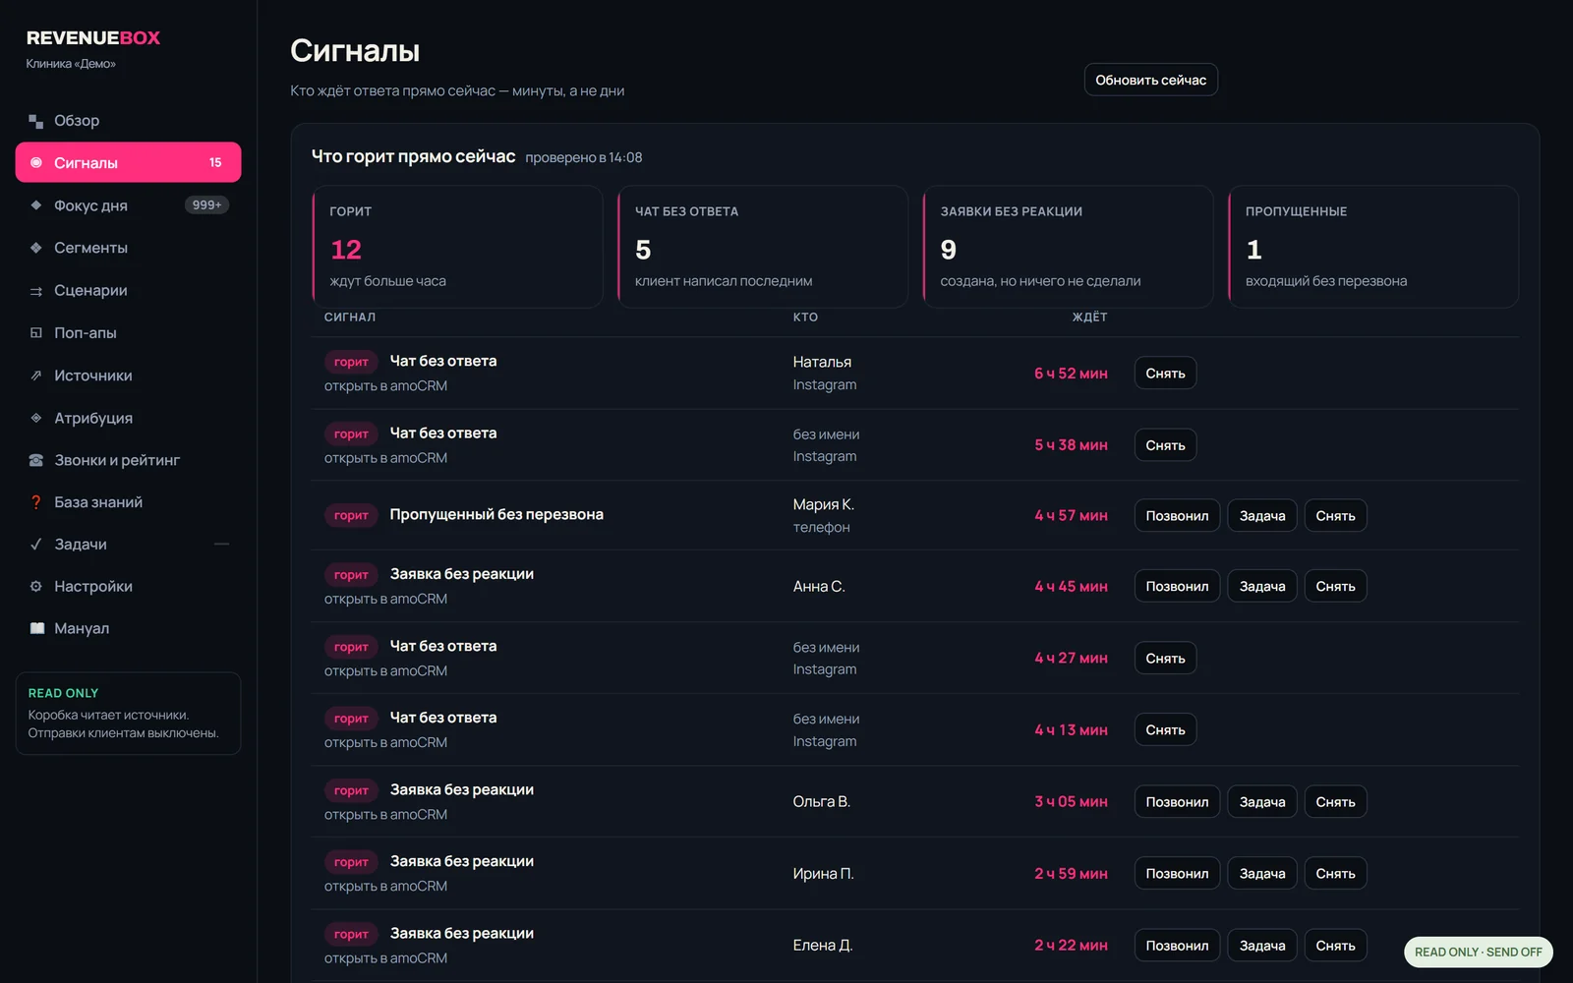Click the горит tag for Ирина П.
The height and width of the screenshot is (983, 1573).
pyautogui.click(x=351, y=862)
